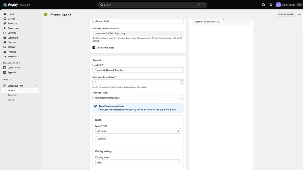Click the Max upsells to show field
The width and height of the screenshot is (303, 170).
tap(138, 82)
